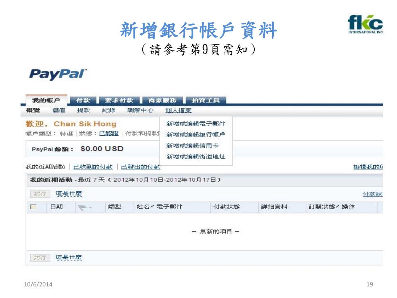Viewport: 397px width, 298px height.
Task: Open the flag column dropdown arrow
Action: tap(91, 208)
